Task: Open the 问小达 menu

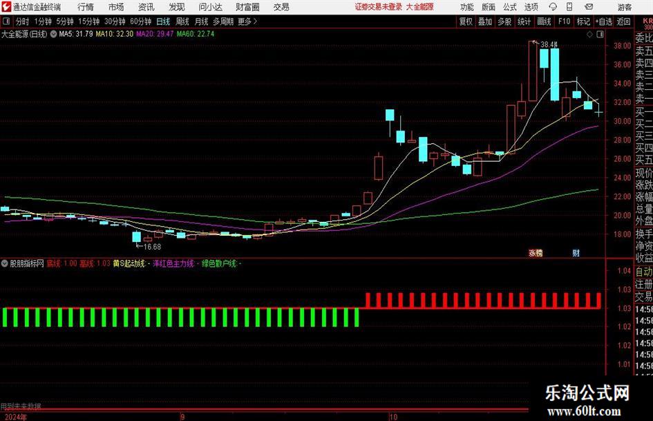Action: (x=210, y=7)
